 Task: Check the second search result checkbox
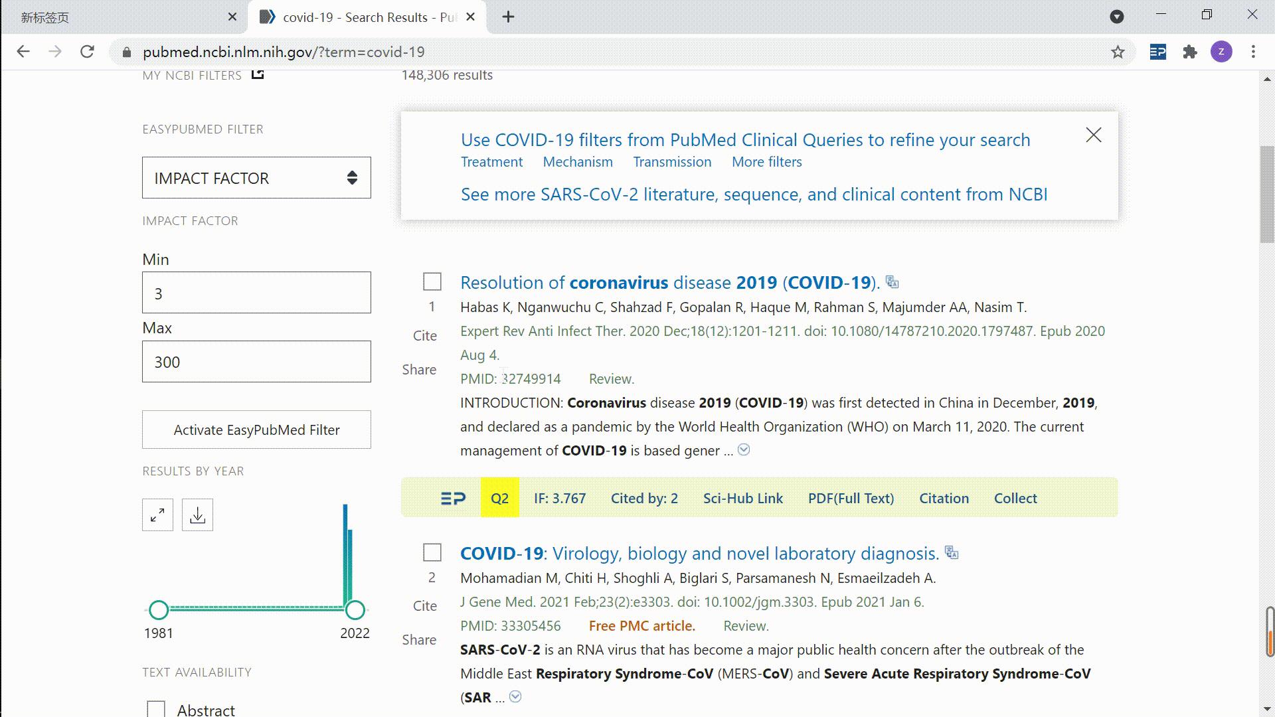(432, 552)
